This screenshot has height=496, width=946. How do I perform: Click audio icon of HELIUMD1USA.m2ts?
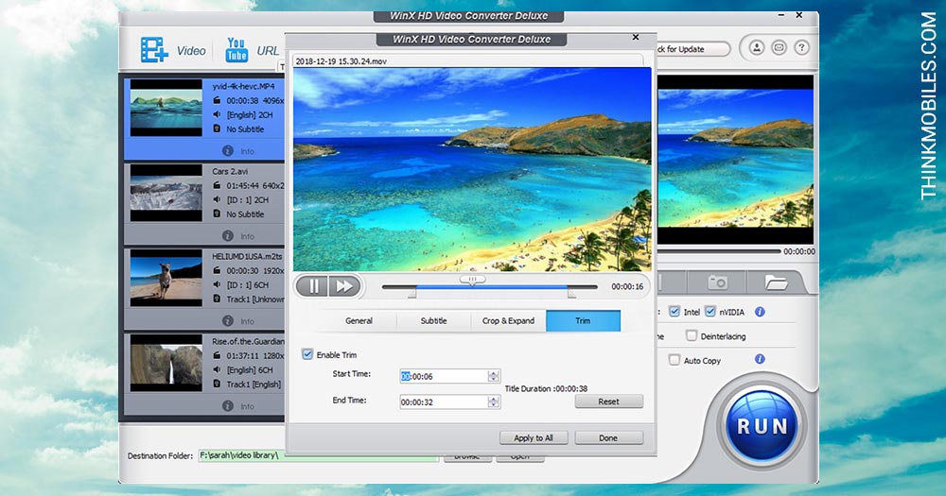217,284
